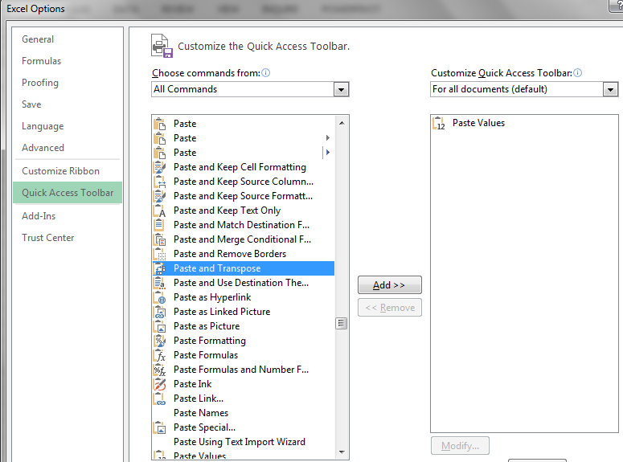Click the Paste Values icon in the right list

[439, 123]
